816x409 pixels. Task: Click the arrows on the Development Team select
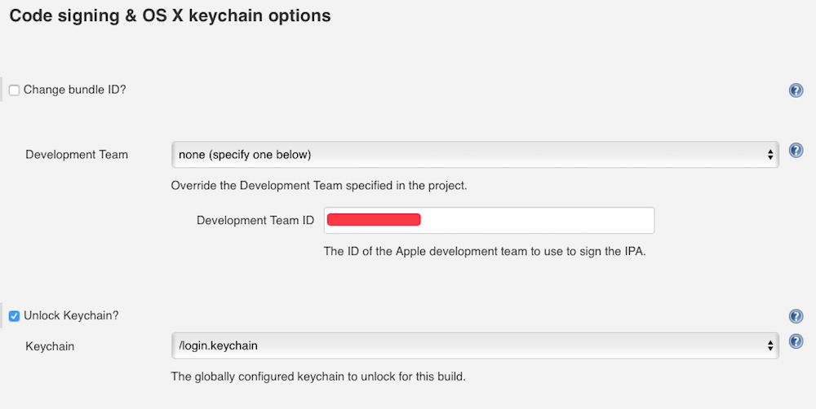769,154
